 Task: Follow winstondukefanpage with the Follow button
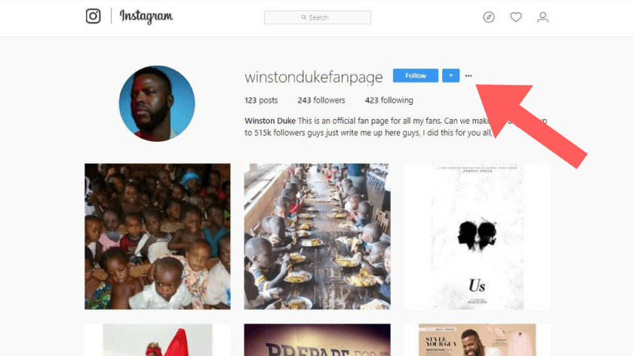416,75
